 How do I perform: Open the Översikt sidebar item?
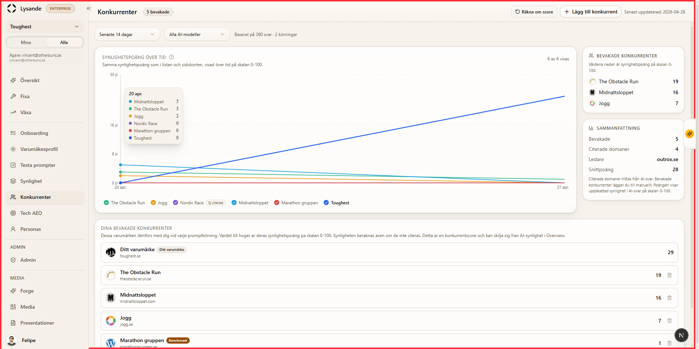click(x=45, y=80)
